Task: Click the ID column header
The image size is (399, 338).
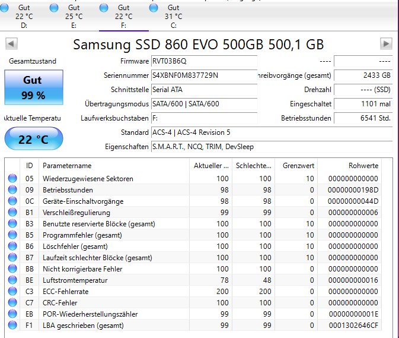Action: point(29,166)
